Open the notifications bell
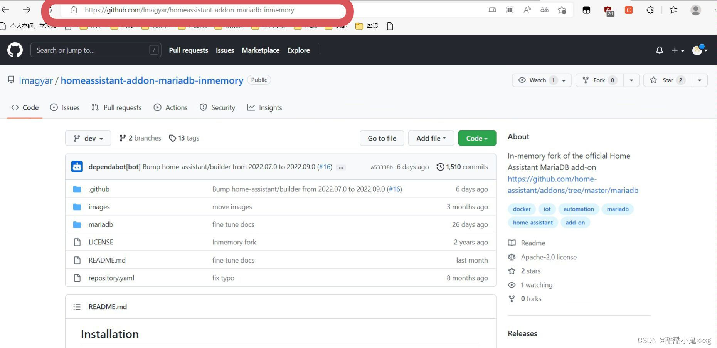717x348 pixels. pyautogui.click(x=660, y=50)
